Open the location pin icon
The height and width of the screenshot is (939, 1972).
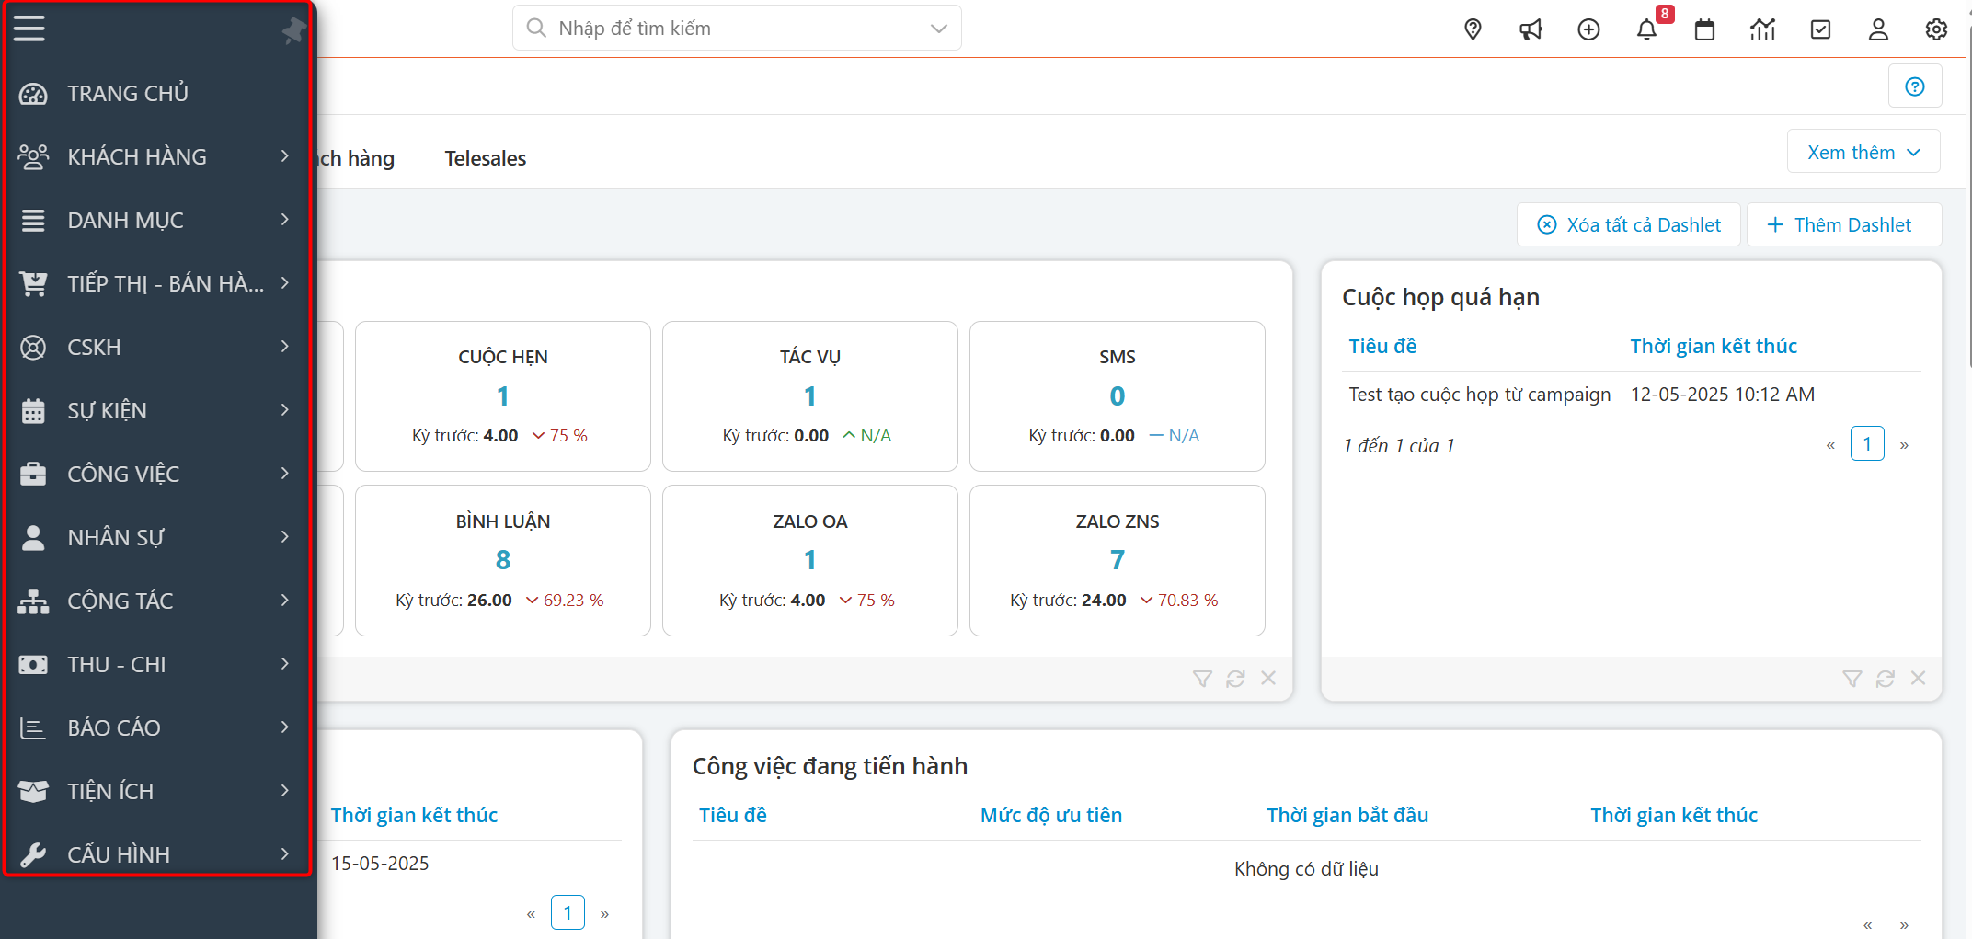point(1473,29)
